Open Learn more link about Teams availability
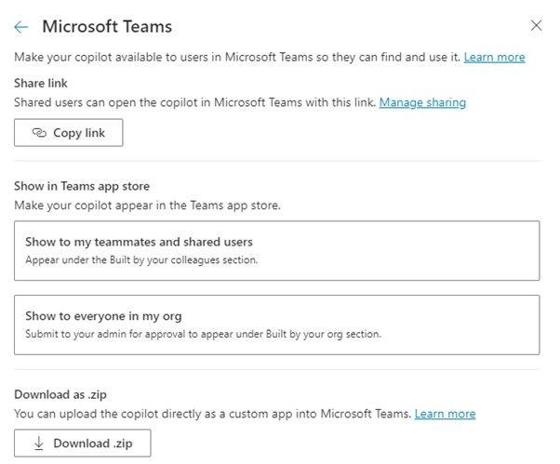 [494, 57]
